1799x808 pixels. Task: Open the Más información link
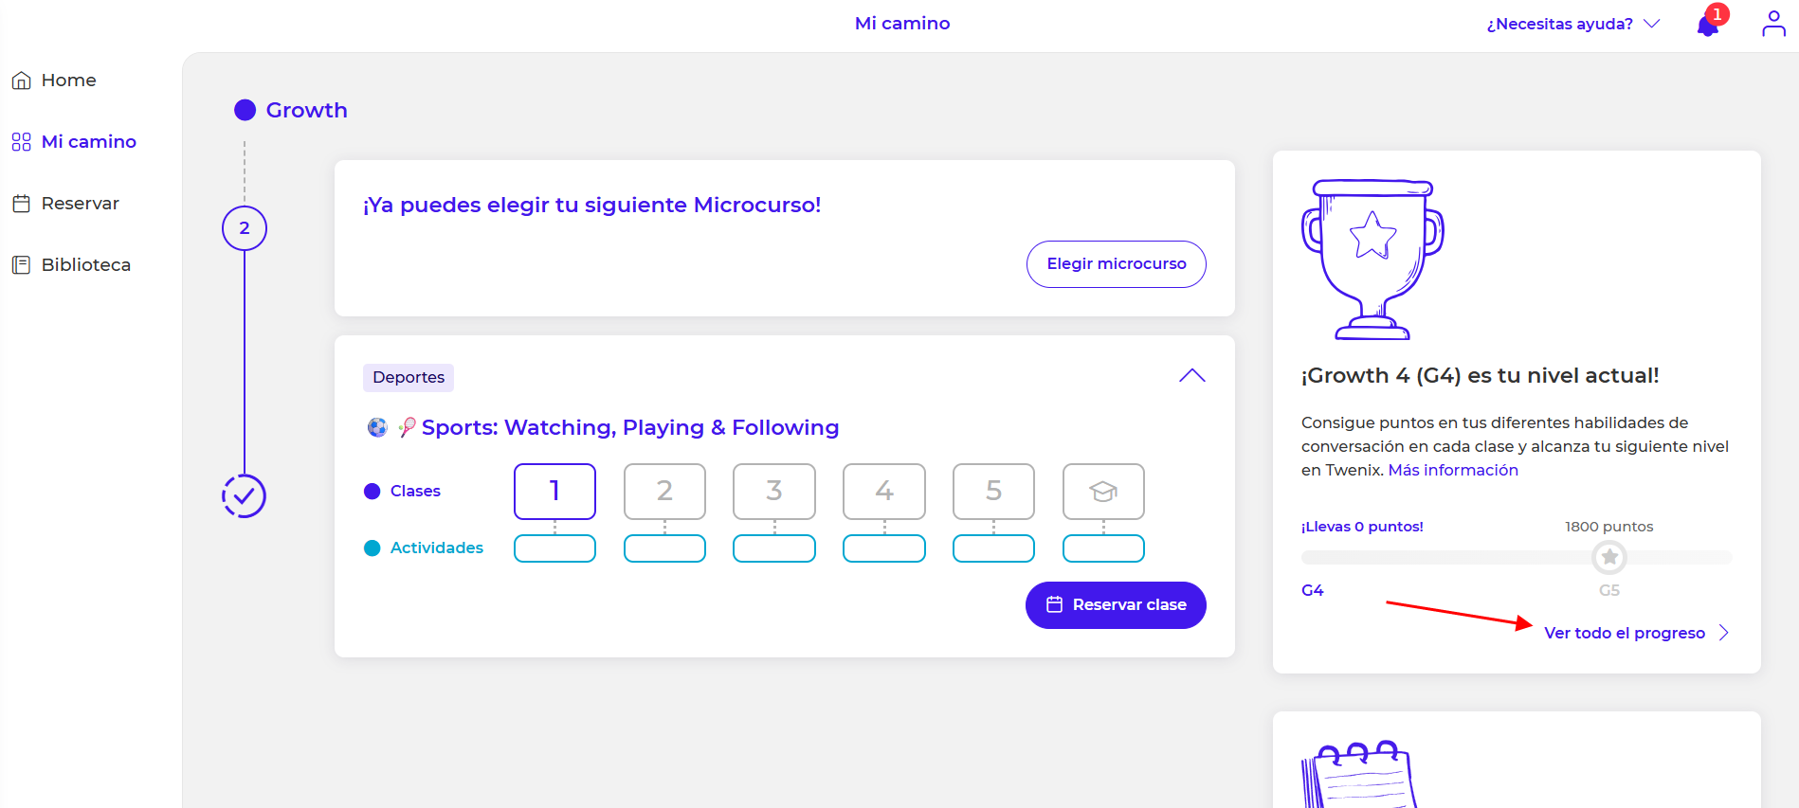point(1452,471)
